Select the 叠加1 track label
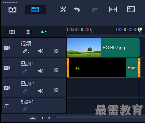145x123 pixels. pyautogui.click(x=27, y=64)
